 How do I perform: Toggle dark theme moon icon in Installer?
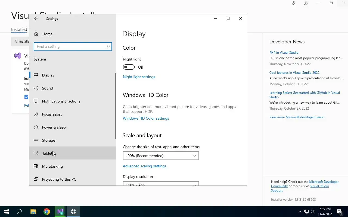[293, 3]
